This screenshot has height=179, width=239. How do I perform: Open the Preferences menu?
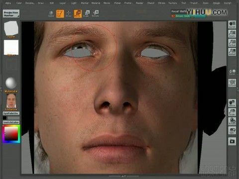(x=128, y=3)
